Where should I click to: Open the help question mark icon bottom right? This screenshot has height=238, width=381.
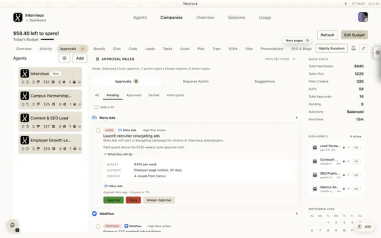coord(360,227)
